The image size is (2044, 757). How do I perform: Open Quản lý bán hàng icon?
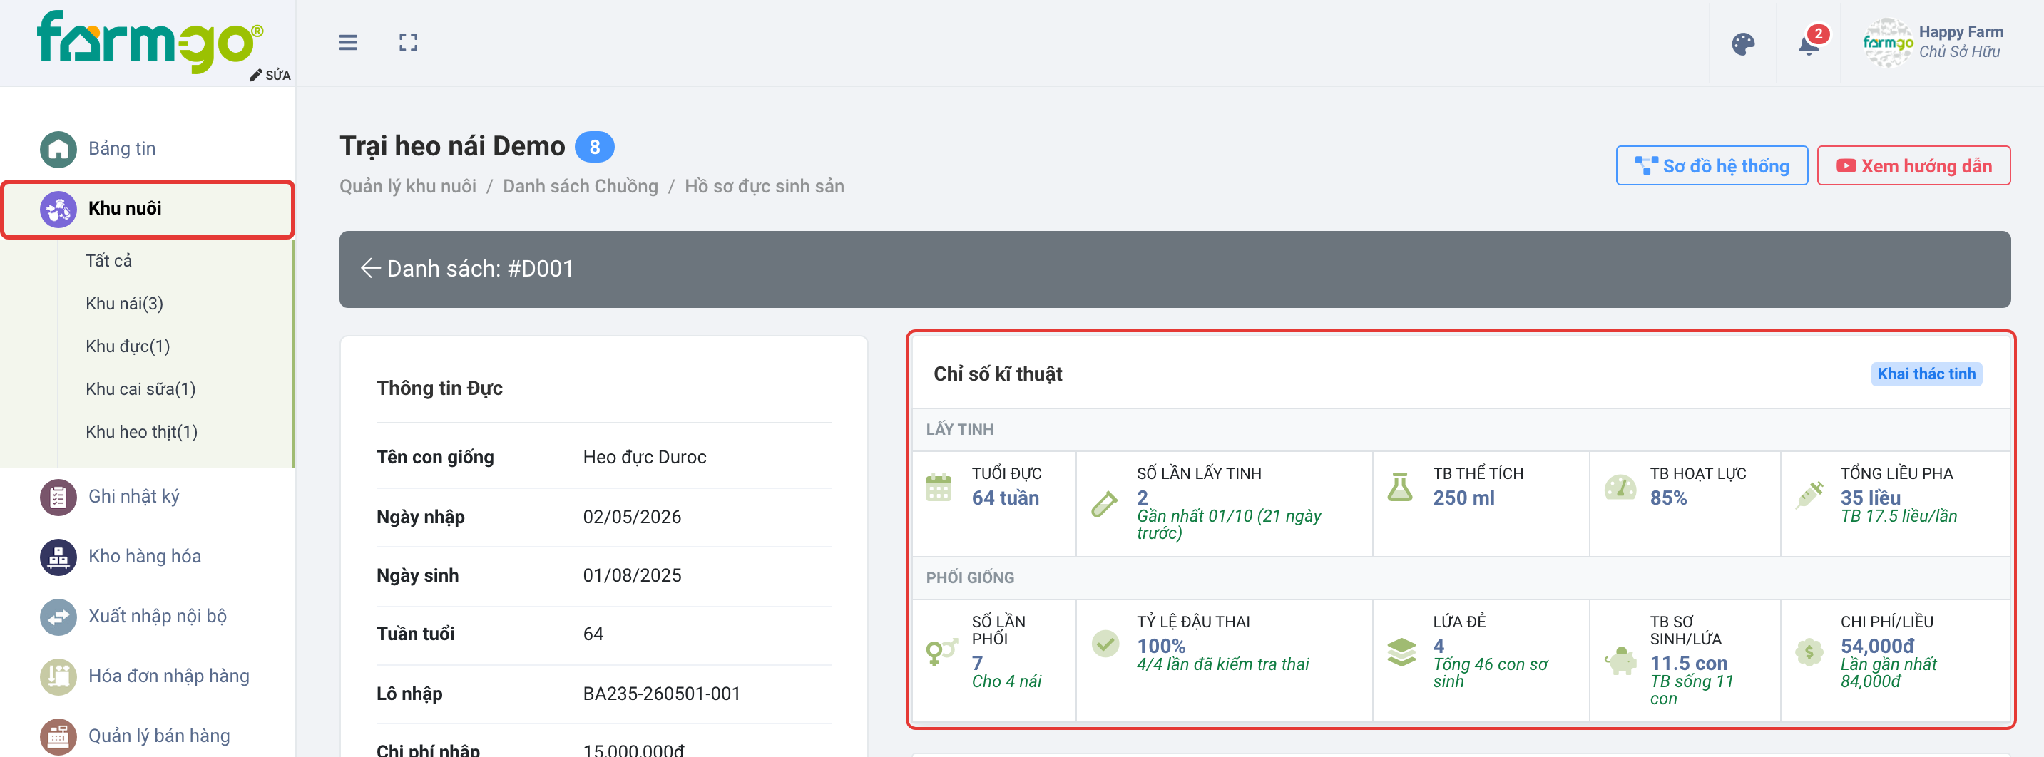coord(58,736)
